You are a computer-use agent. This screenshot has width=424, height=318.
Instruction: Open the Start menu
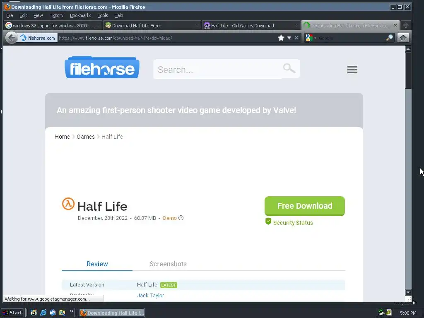click(x=12, y=313)
